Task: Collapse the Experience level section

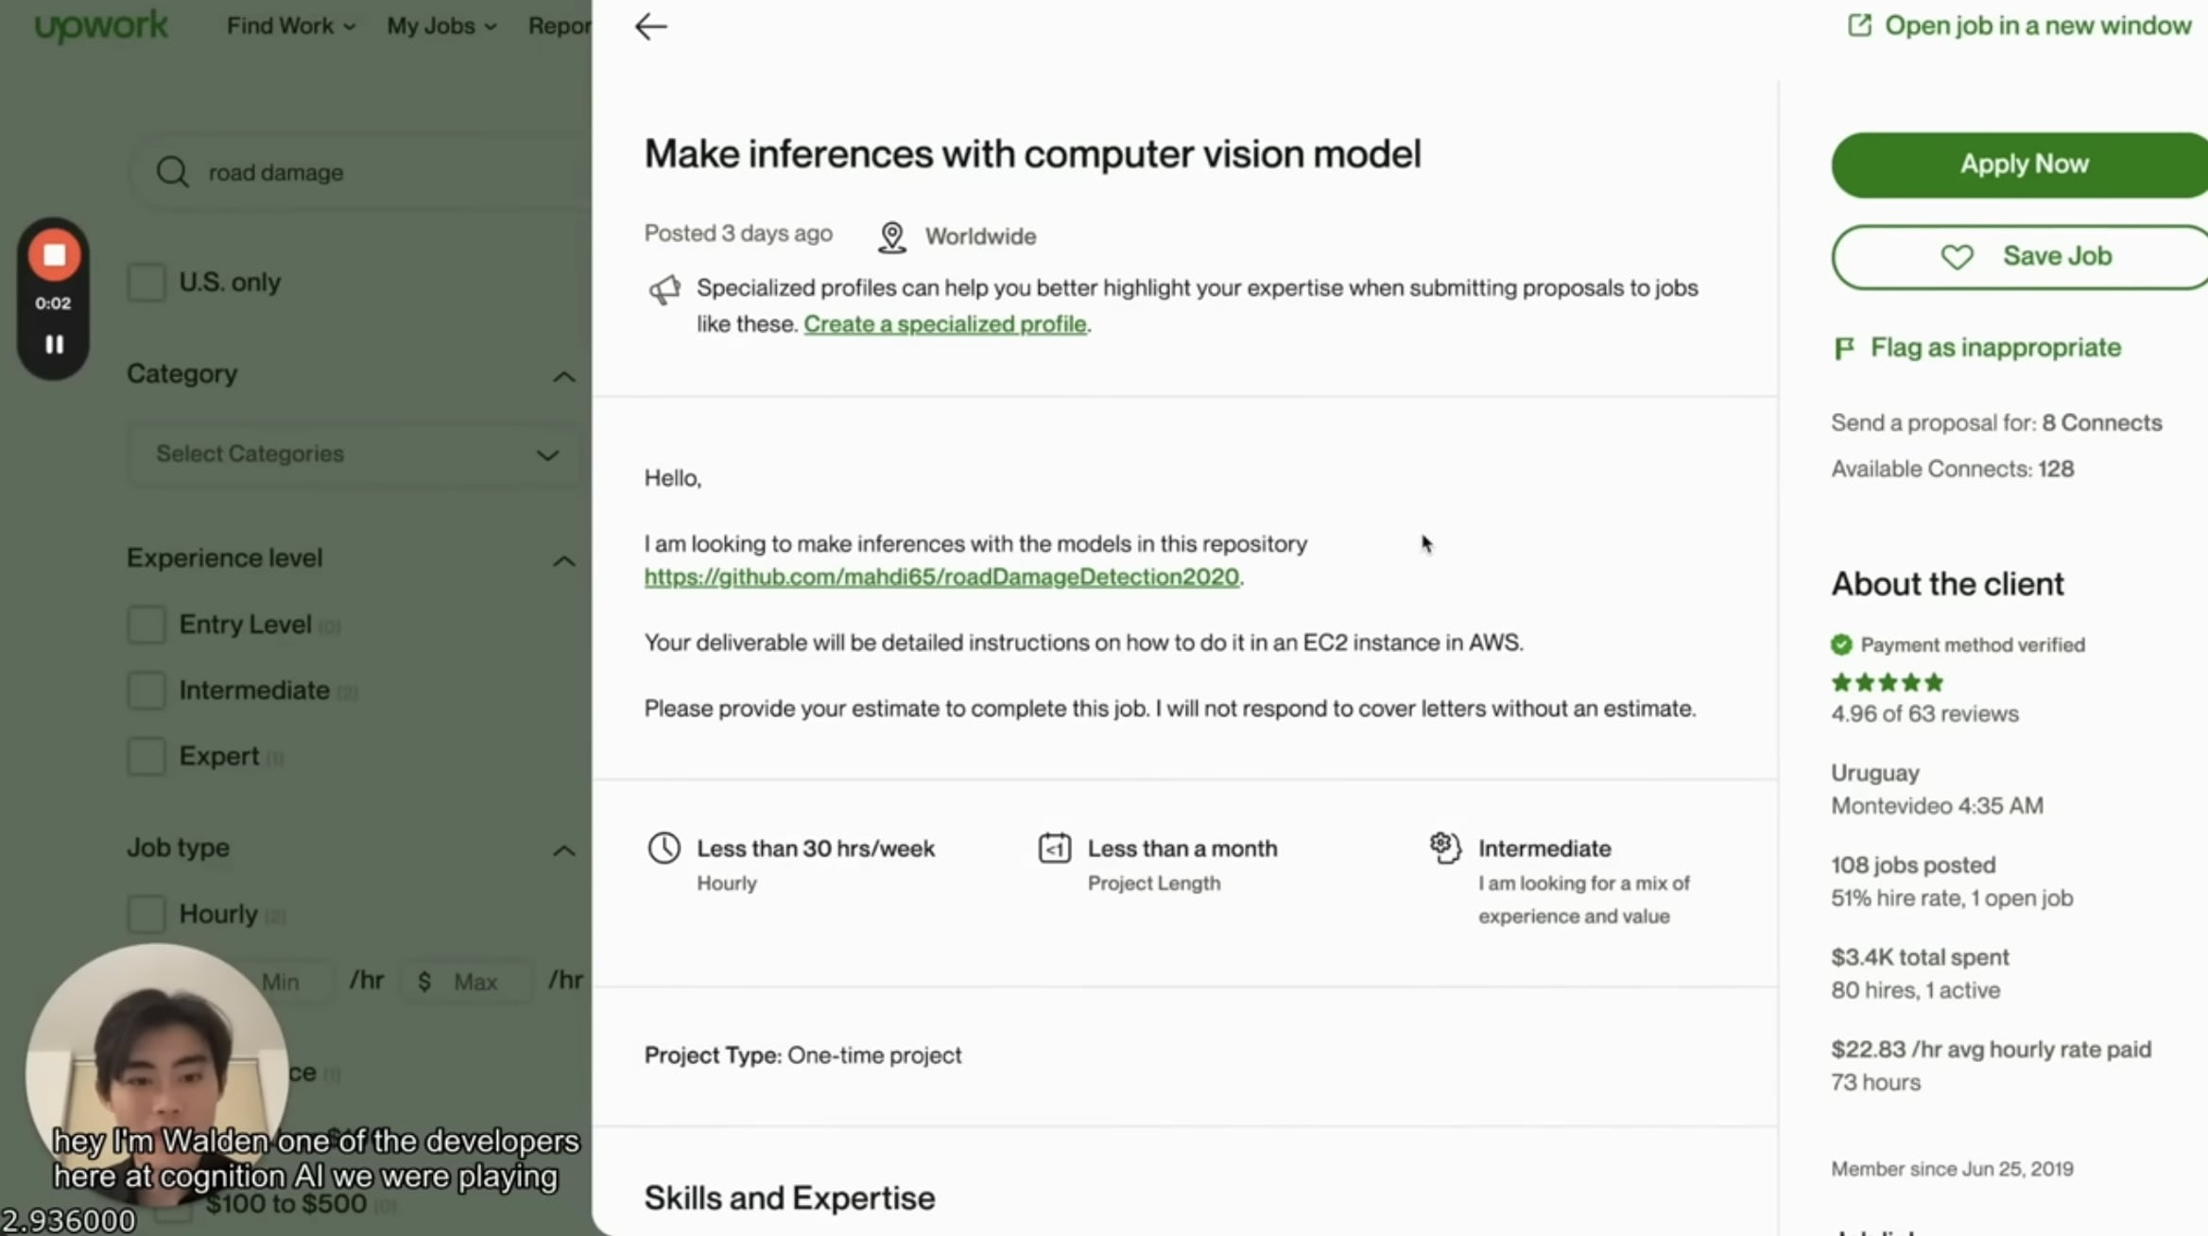Action: pyautogui.click(x=563, y=561)
